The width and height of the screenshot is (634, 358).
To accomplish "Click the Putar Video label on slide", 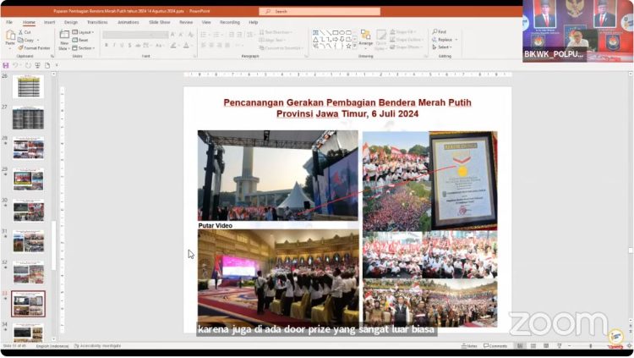I will coord(215,226).
